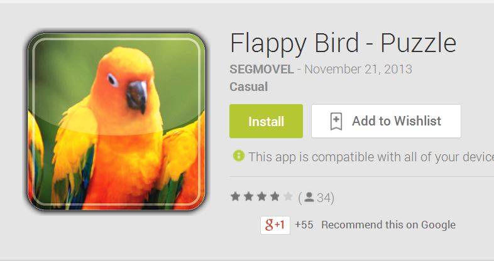Click the first rating star
The width and height of the screenshot is (494, 261).
pyautogui.click(x=235, y=196)
